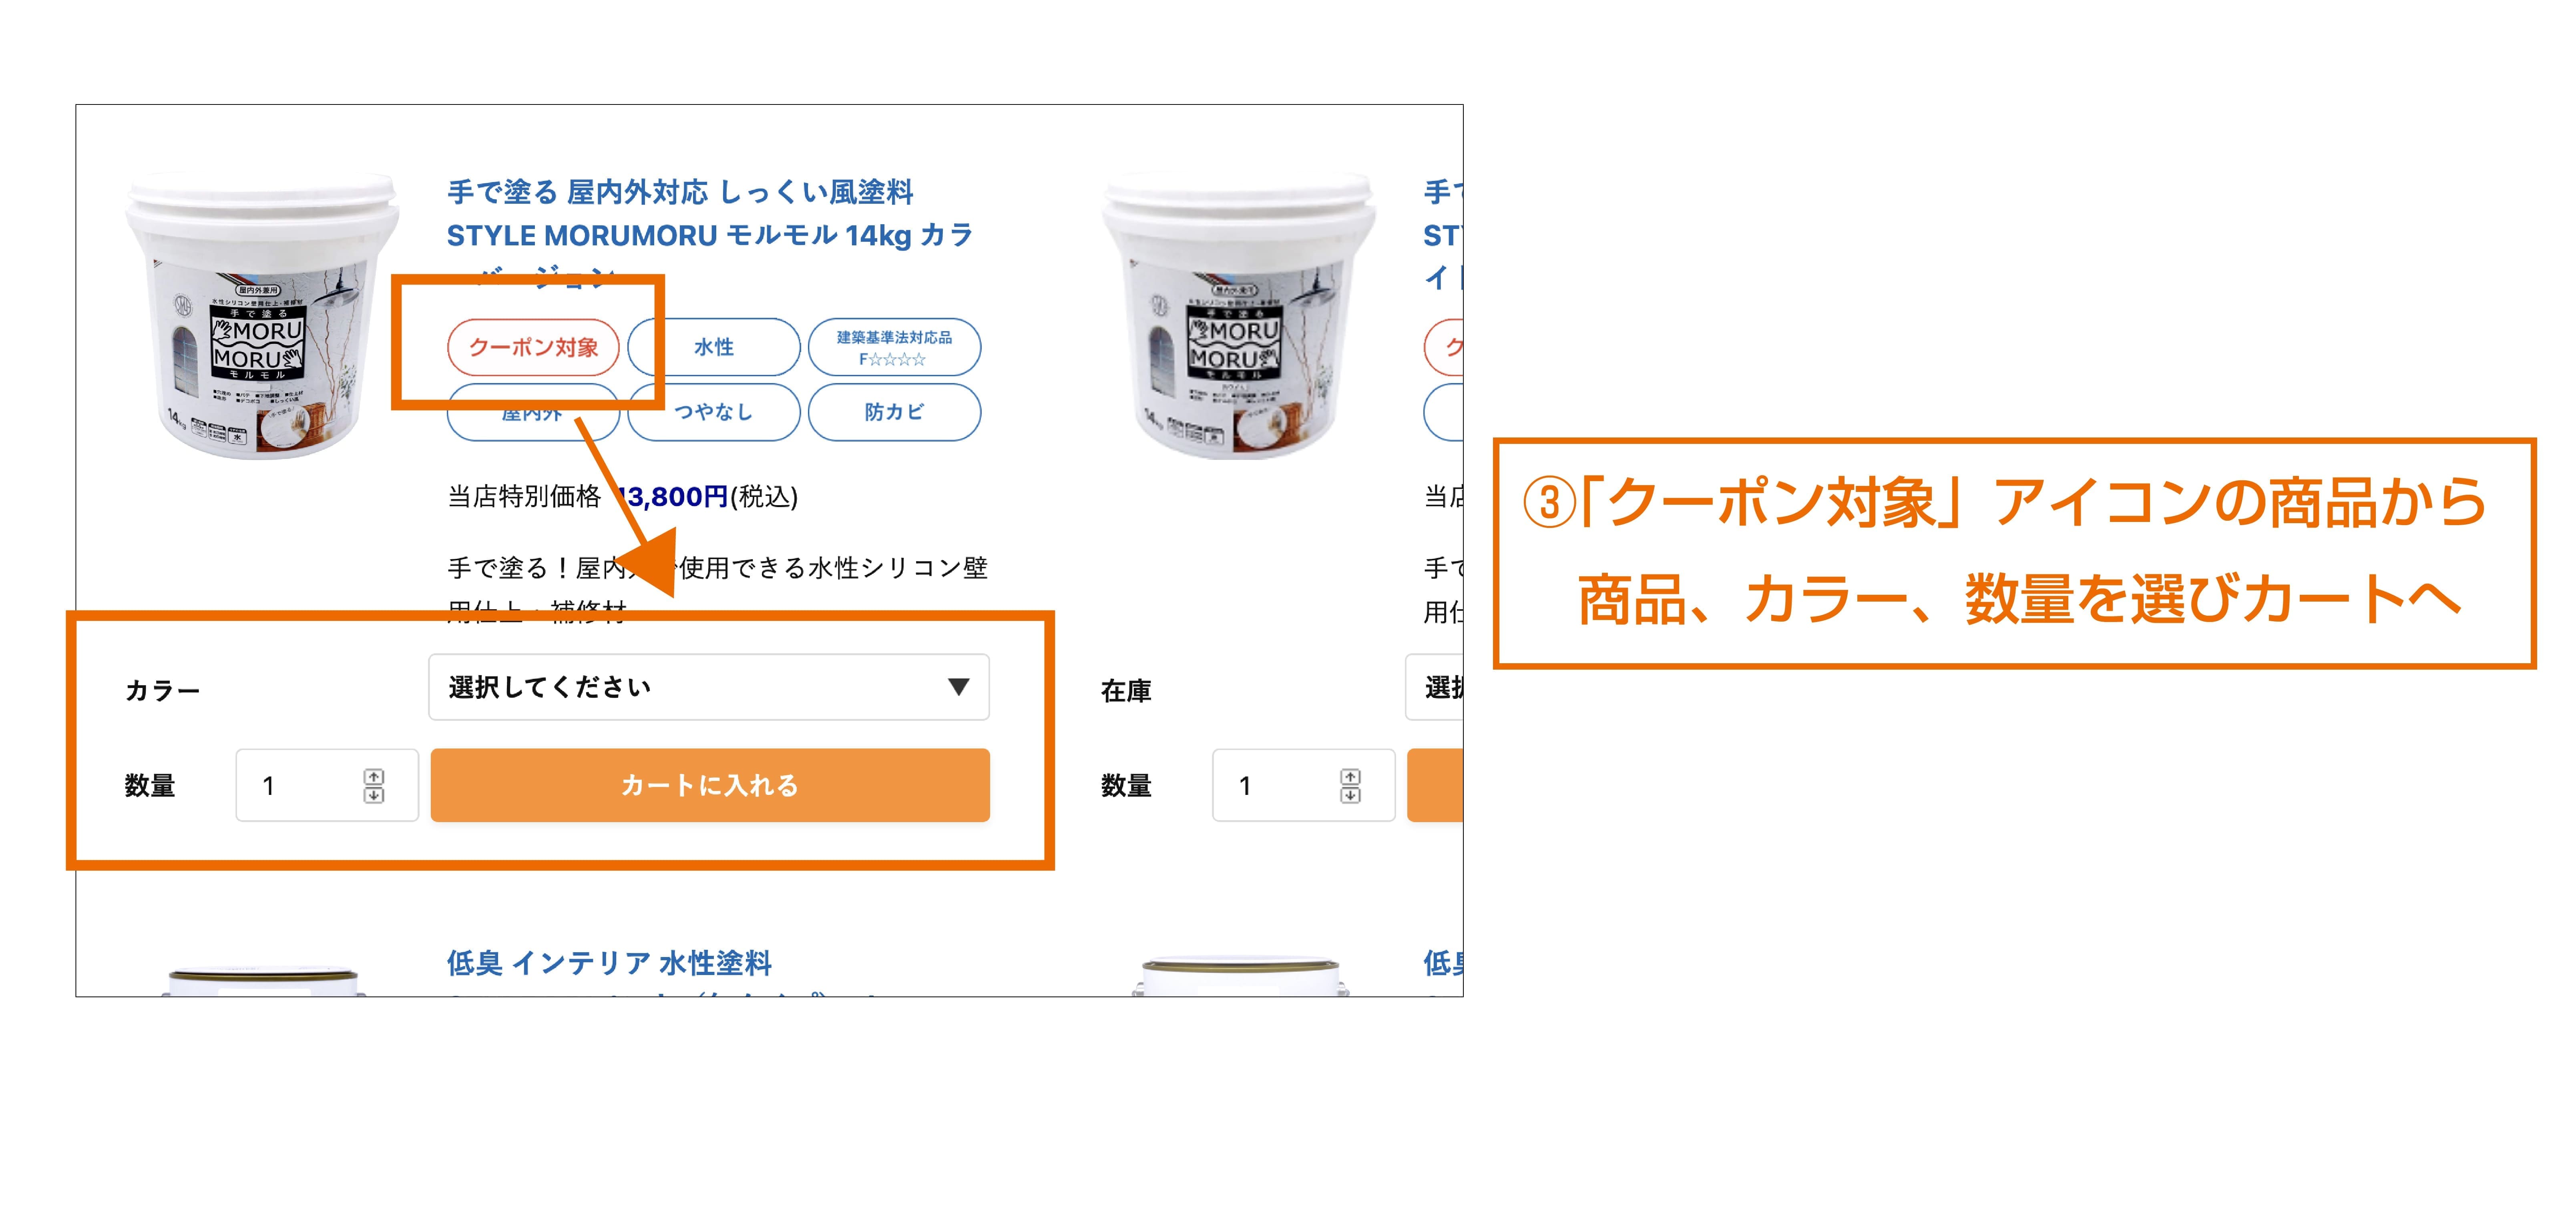Open the 在庫 dropdown of second product

[1434, 687]
